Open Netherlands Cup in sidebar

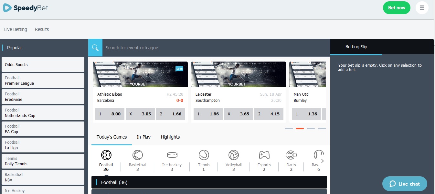click(x=43, y=113)
